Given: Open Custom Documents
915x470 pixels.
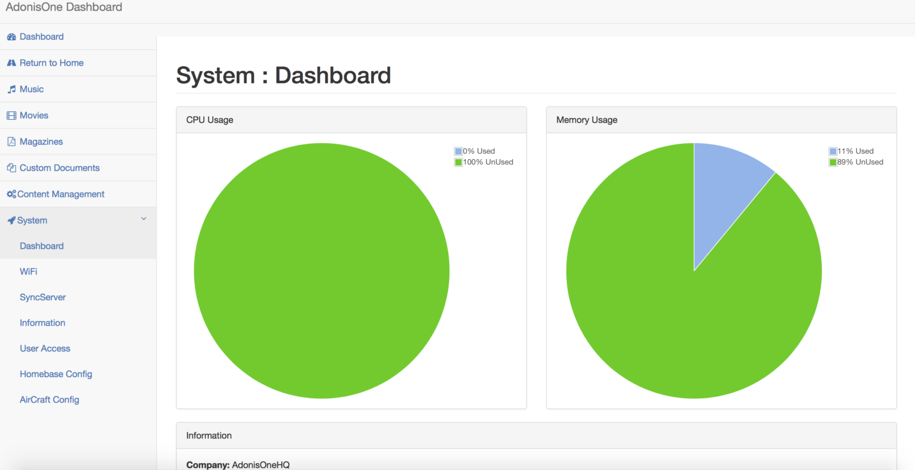Looking at the screenshot, I should click(x=59, y=168).
